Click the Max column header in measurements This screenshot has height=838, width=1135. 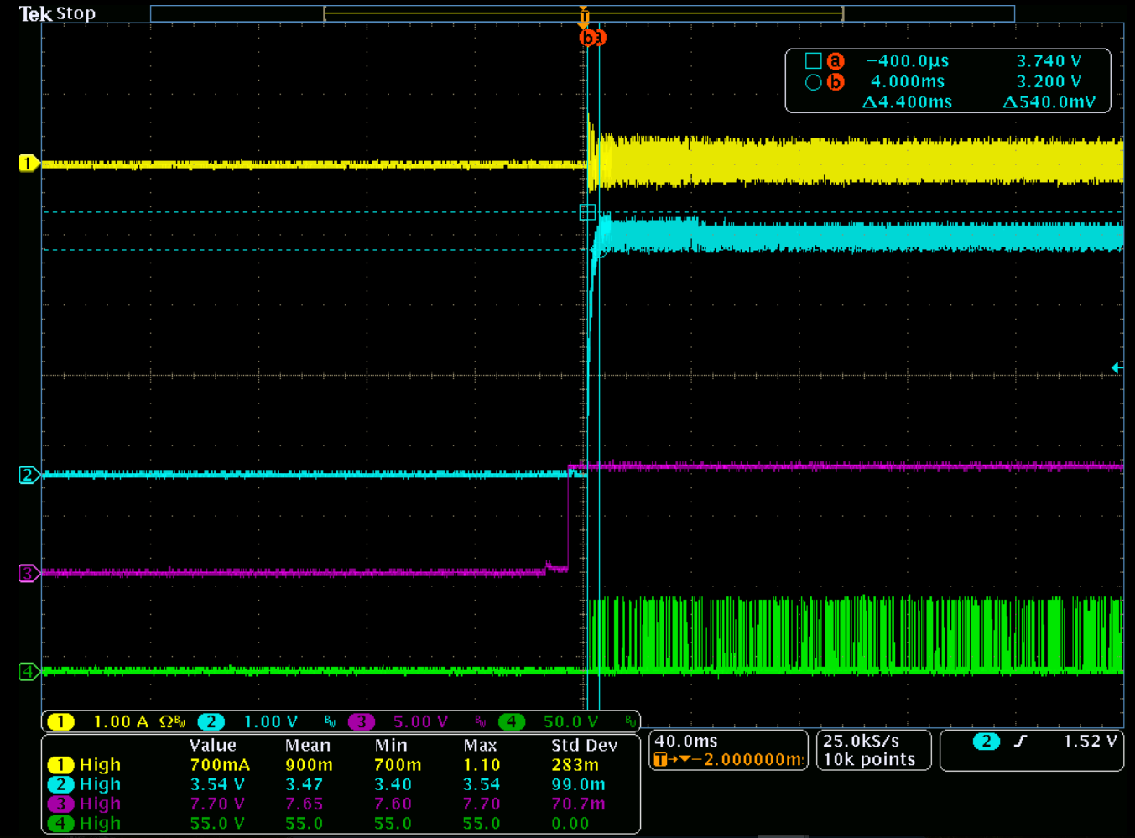click(x=480, y=745)
